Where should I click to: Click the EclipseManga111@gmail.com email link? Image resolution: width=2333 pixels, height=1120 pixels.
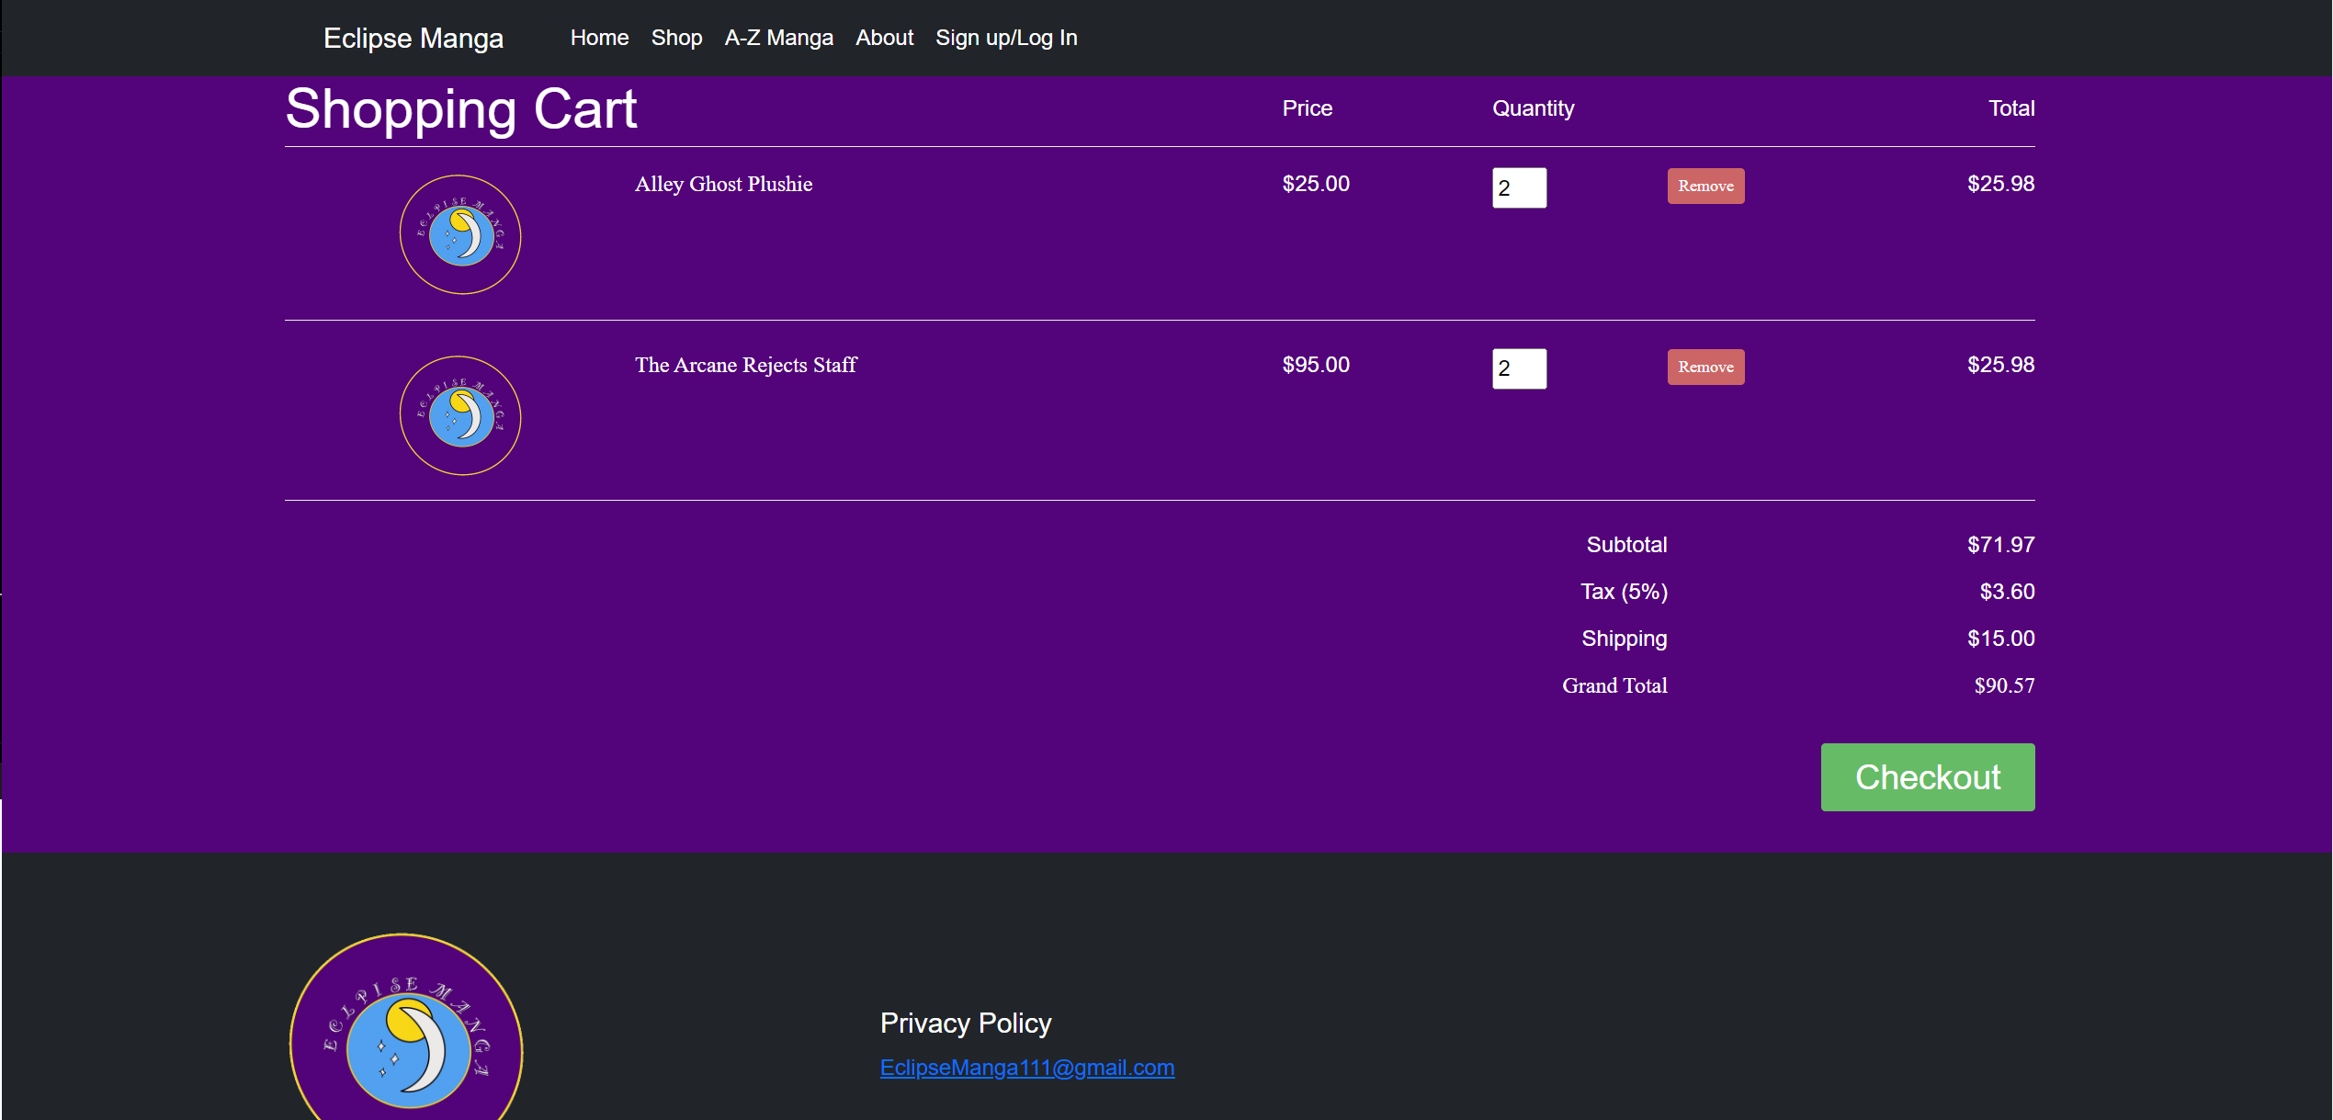click(x=1026, y=1068)
